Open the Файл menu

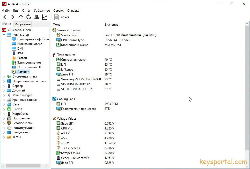pos(6,11)
